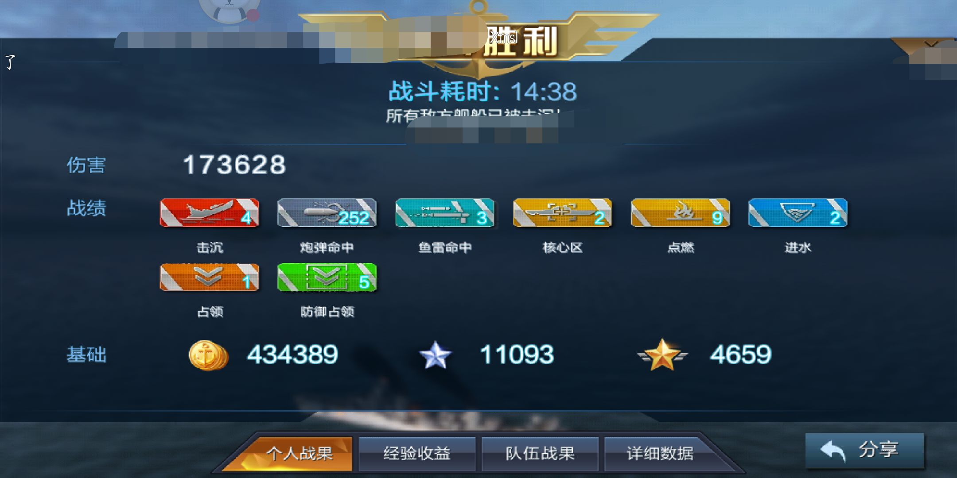Tap the gold coin silver reward icon
This screenshot has height=478, width=957.
pyautogui.click(x=208, y=355)
